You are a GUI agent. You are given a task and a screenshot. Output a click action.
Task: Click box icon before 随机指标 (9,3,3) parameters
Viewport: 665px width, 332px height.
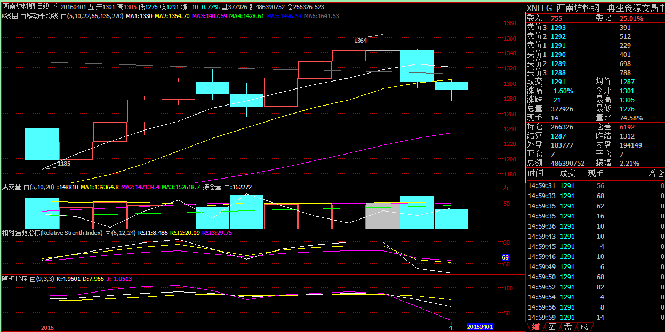coord(33,279)
